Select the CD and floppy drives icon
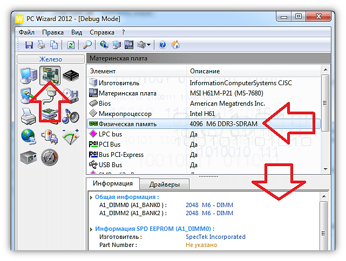Image resolution: width=346 pixels, height=261 pixels. click(71, 95)
